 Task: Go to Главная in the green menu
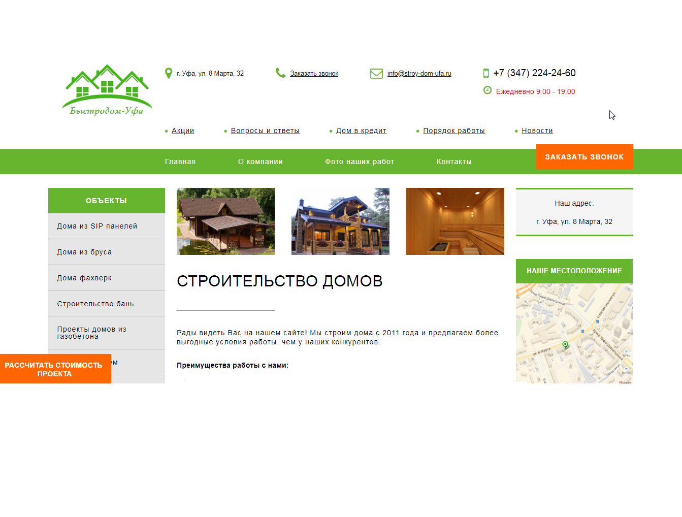180,161
